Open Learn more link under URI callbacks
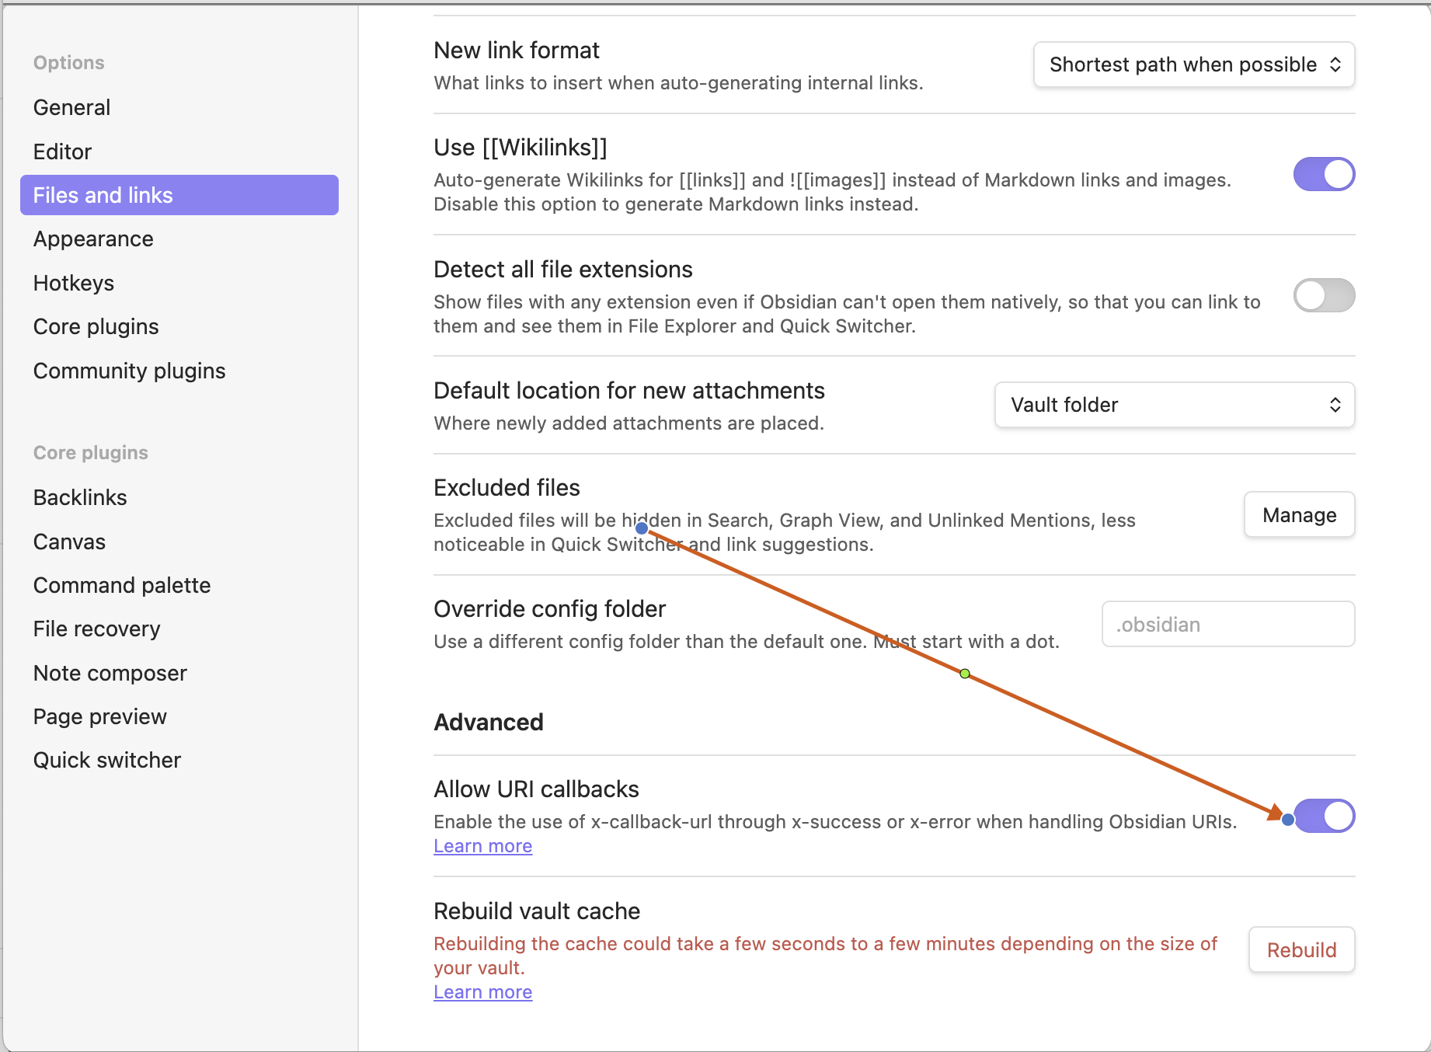The image size is (1431, 1052). [482, 846]
